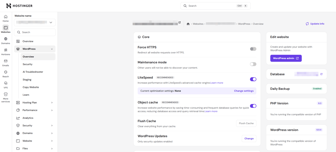Click the Analytics chart icon
Viewport: 336px width, 152px height.
18,118
